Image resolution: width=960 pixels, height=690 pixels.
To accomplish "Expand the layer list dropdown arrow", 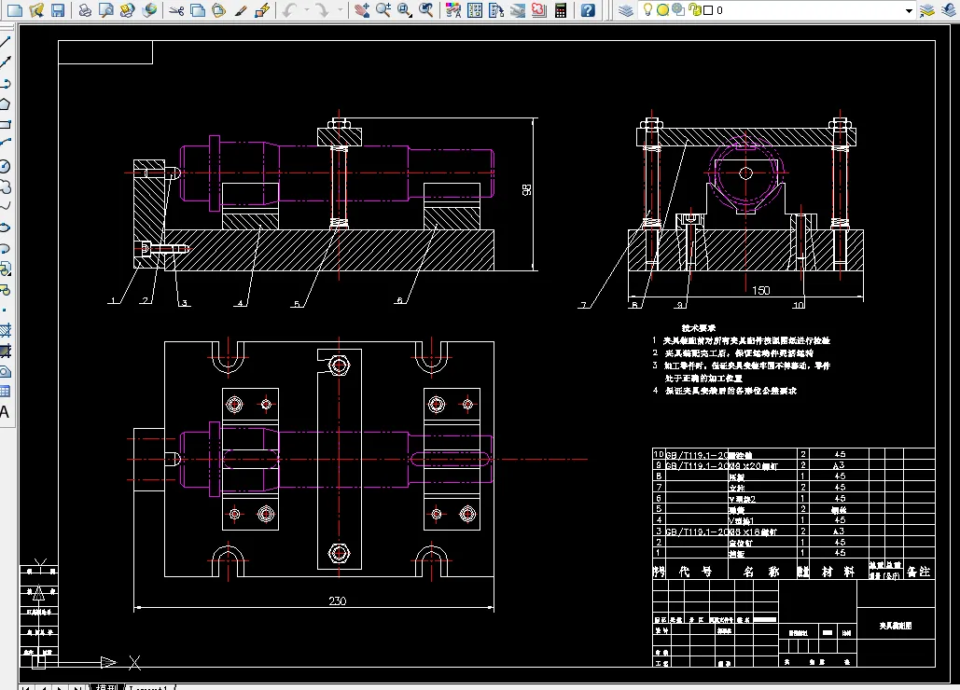I will 910,10.
